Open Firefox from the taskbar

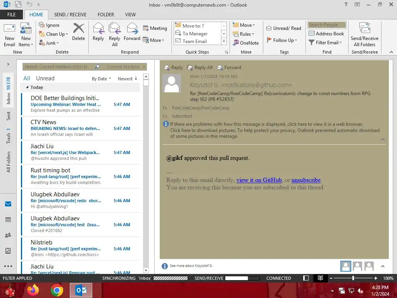(33, 290)
